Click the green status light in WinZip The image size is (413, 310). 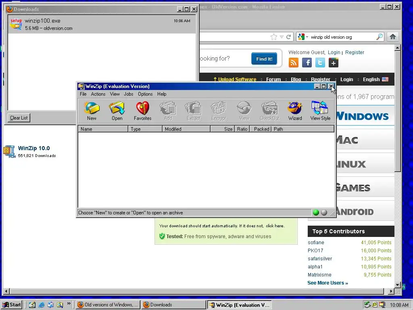coord(316,212)
